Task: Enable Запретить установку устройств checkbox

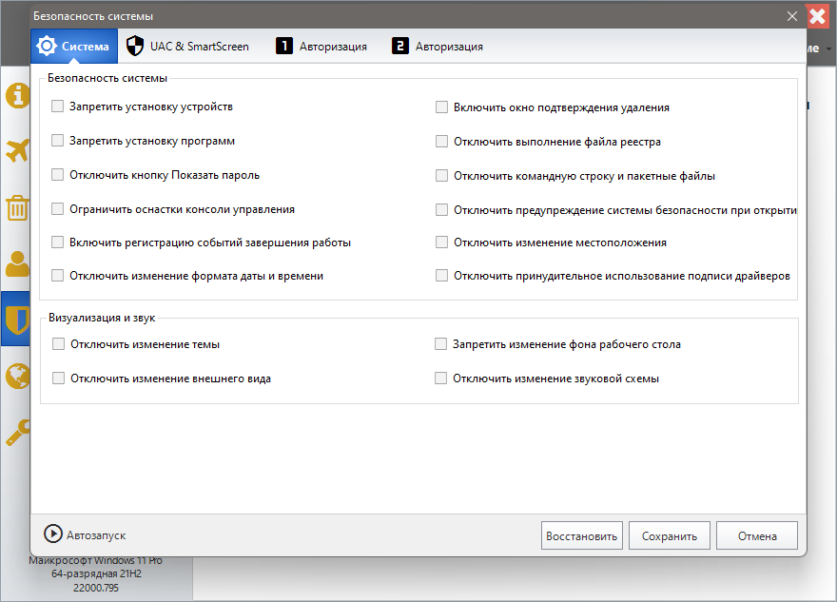Action: pos(59,107)
